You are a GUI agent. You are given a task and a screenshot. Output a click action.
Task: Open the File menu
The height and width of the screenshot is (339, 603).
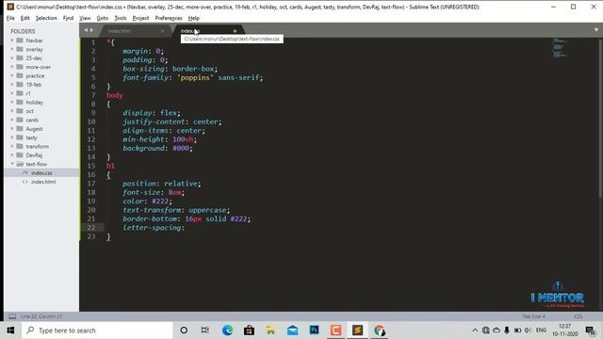(10, 18)
